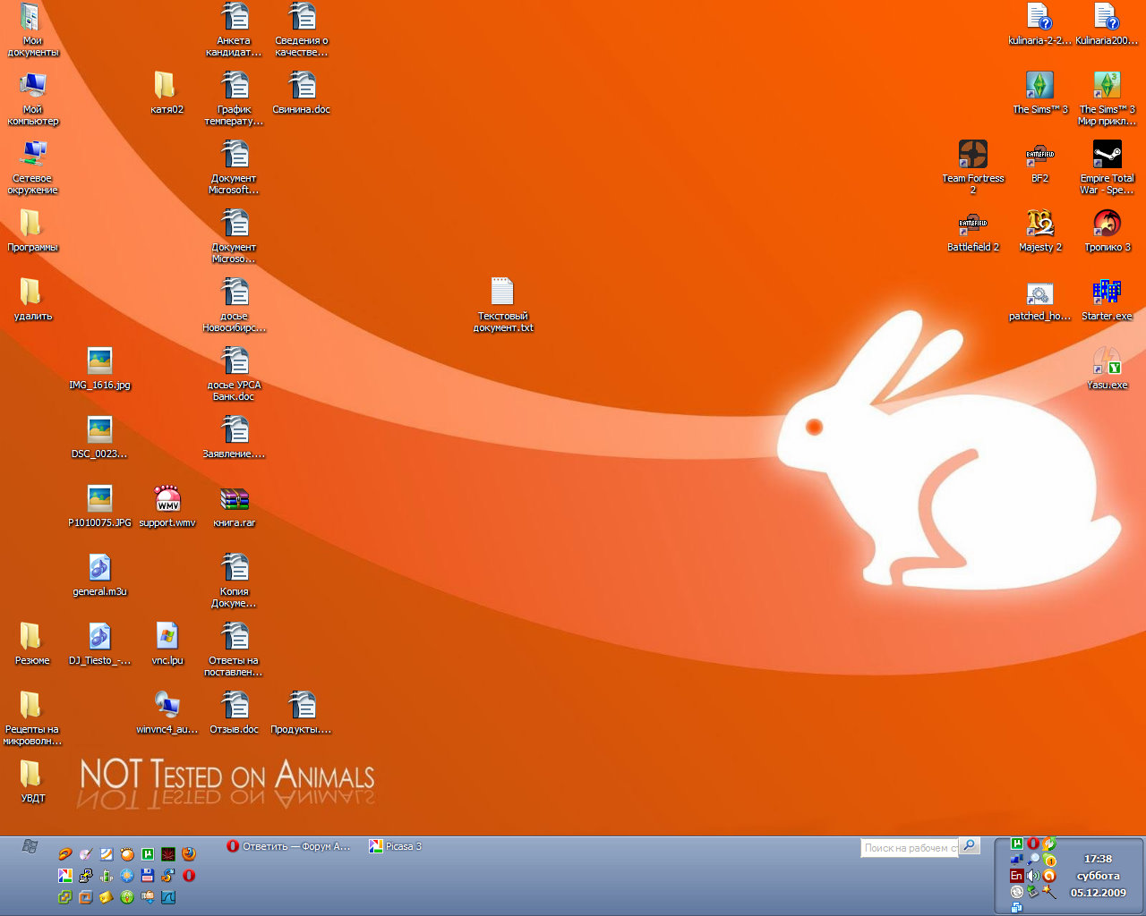Click the удалить folder icon
Screen dimensions: 1146x916
32,298
